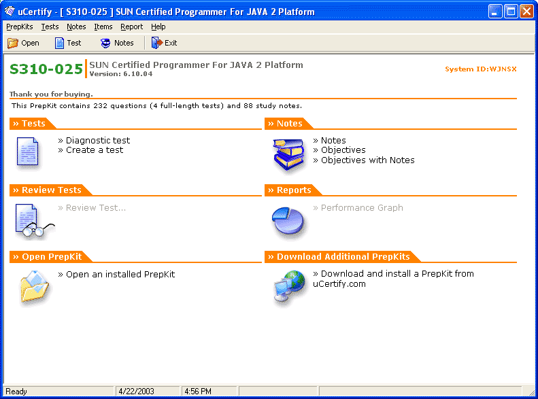Open the Items menu
This screenshot has width=538, height=399.
(103, 27)
